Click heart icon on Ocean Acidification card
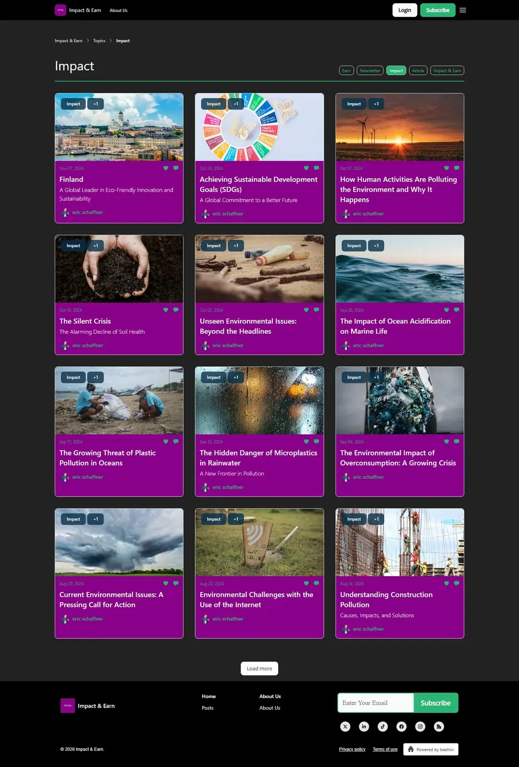 tap(447, 310)
